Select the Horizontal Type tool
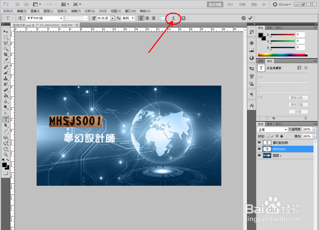Image resolution: width=319 pixels, height=230 pixels. 6,120
